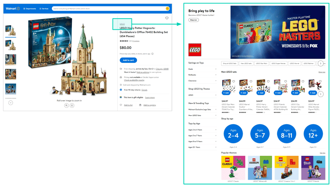Select the New LEGO sets chip
Screen dimensions: 333x187
[246, 63]
